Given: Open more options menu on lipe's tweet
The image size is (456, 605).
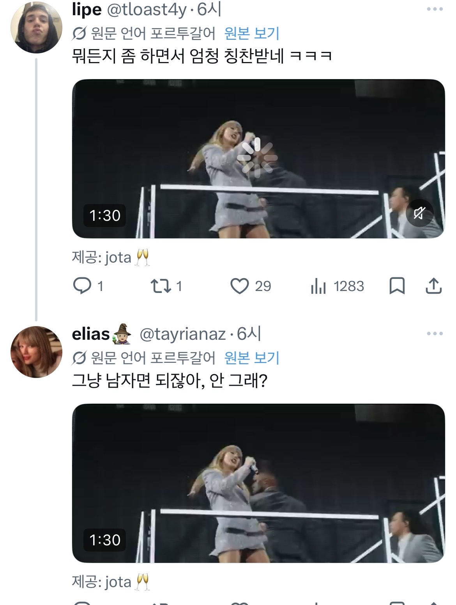Looking at the screenshot, I should 435,9.
